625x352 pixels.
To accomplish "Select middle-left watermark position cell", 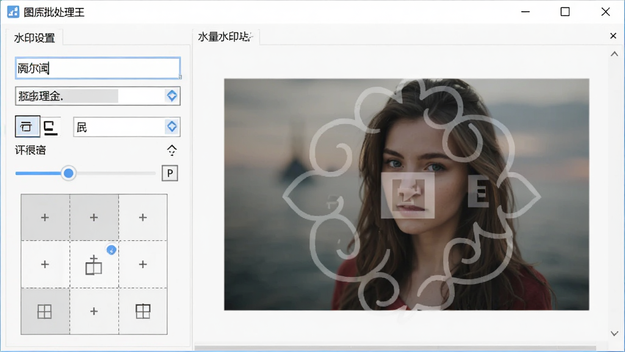I will click(45, 264).
